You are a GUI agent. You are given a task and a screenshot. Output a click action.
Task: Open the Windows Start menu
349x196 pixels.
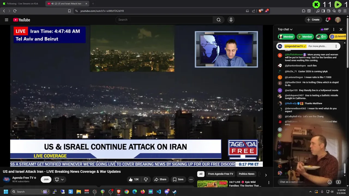pos(6,192)
